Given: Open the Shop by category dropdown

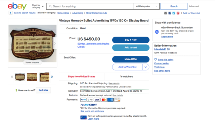Looking at the screenshot, I should (x=38, y=6).
